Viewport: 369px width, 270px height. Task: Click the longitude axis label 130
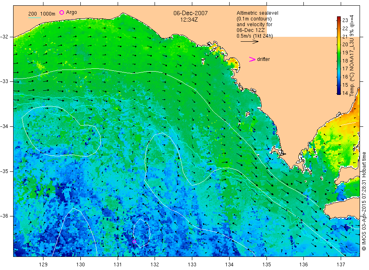click(x=80, y=265)
